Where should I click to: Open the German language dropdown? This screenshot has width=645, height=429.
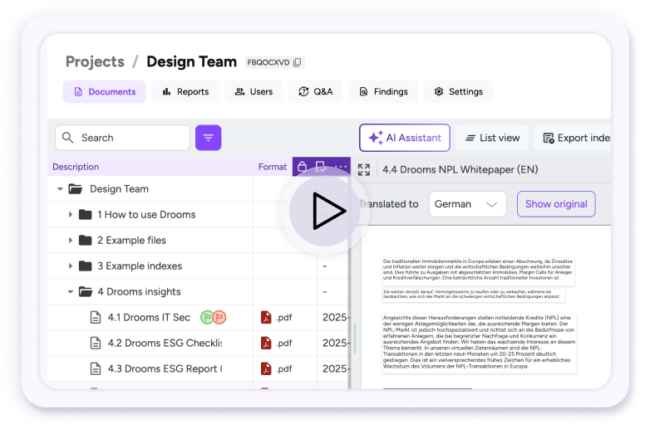coord(467,204)
